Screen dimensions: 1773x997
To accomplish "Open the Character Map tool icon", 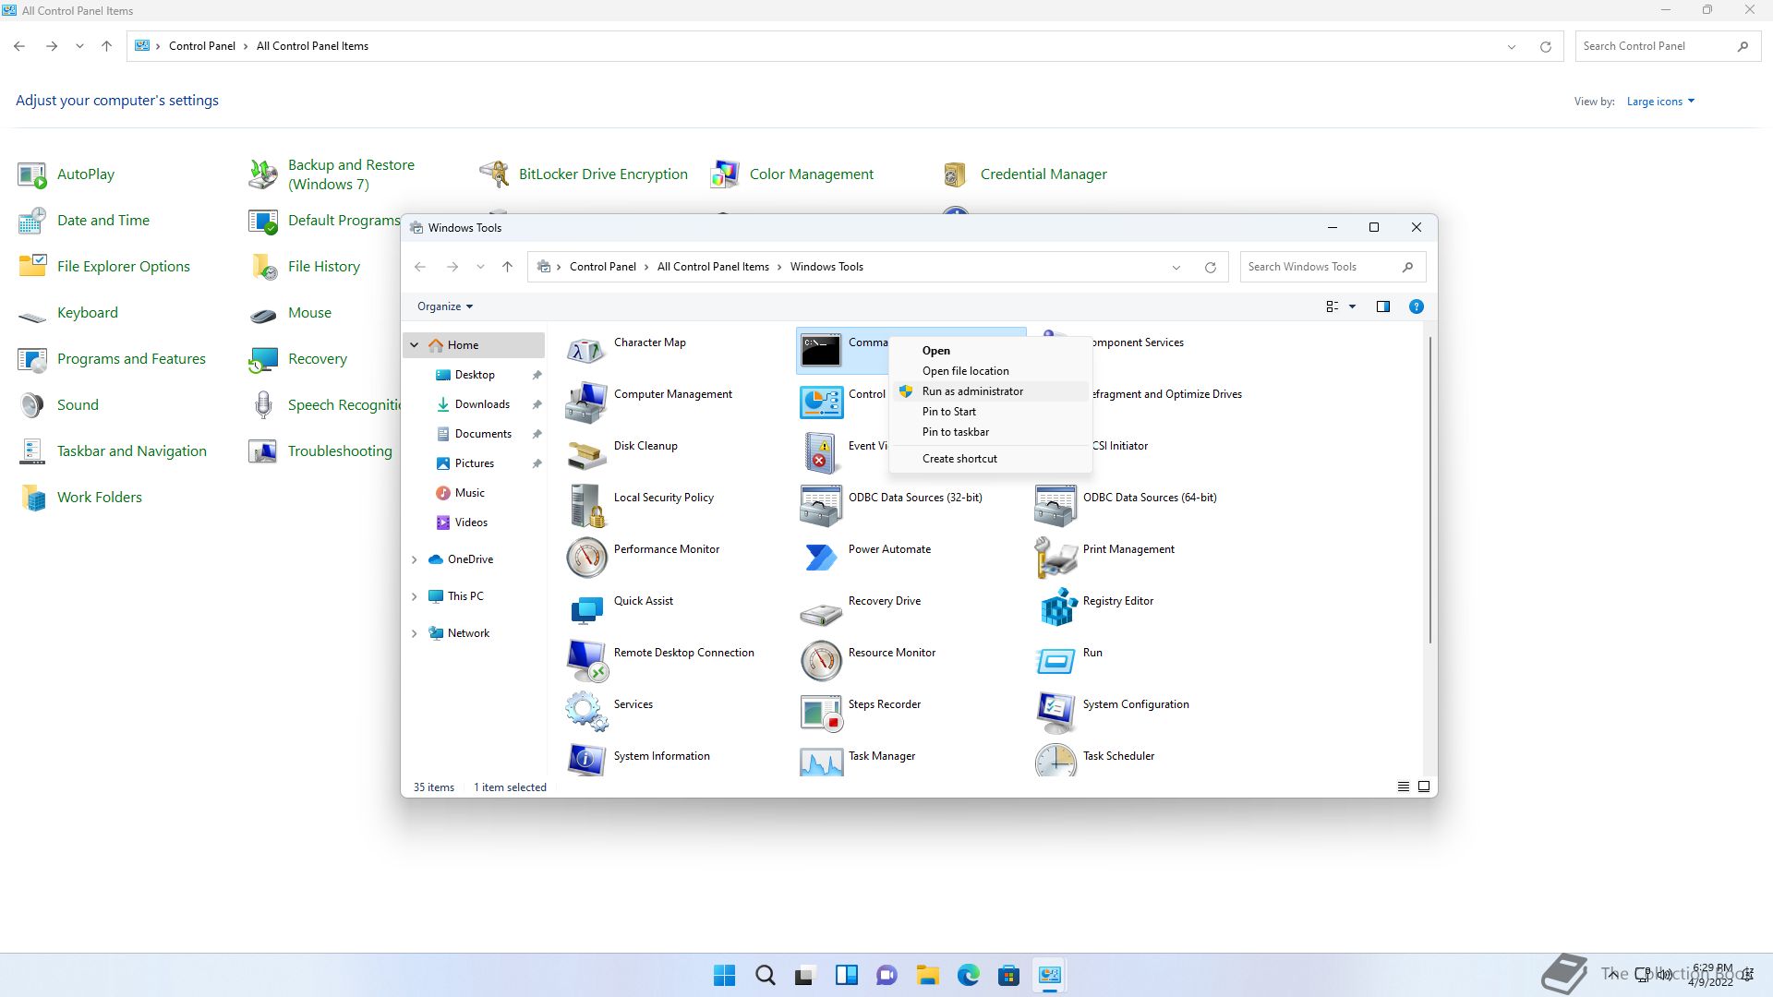I will tap(586, 350).
